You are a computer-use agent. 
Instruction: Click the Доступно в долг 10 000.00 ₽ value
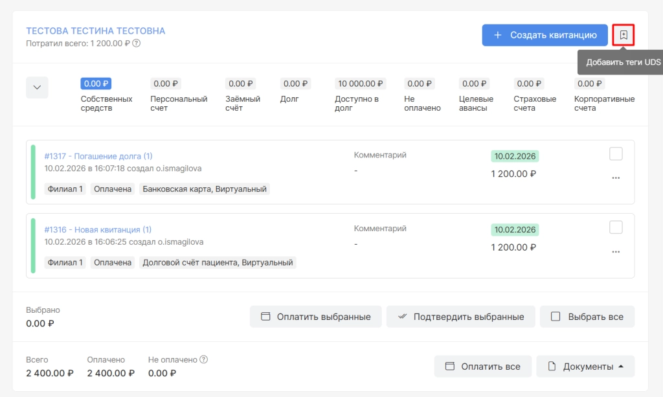[x=360, y=84]
